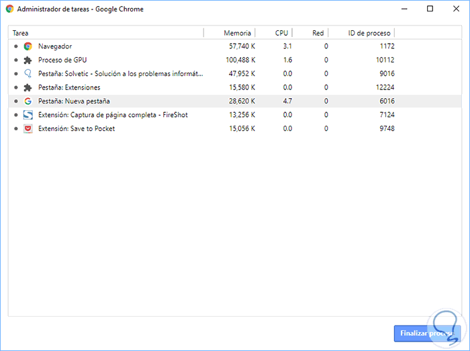Minimize the Administrador de tareas window
Image resolution: width=470 pixels, height=351 pixels.
(404, 9)
